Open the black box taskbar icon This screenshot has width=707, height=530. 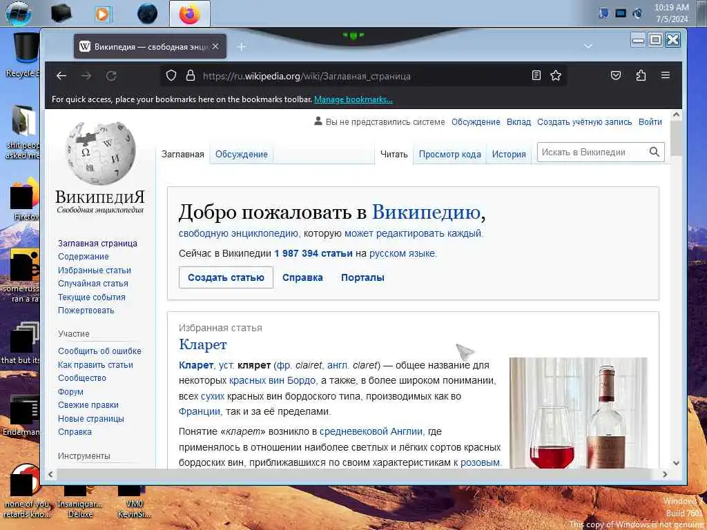click(61, 13)
